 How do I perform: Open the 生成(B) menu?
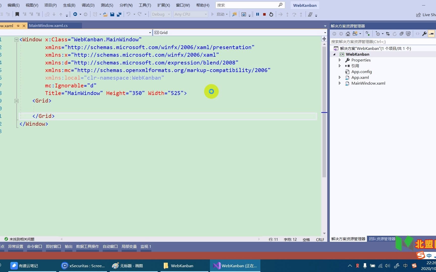(x=69, y=5)
